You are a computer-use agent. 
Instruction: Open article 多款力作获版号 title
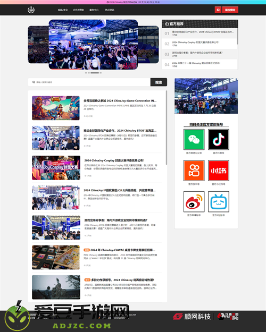coord(123,280)
